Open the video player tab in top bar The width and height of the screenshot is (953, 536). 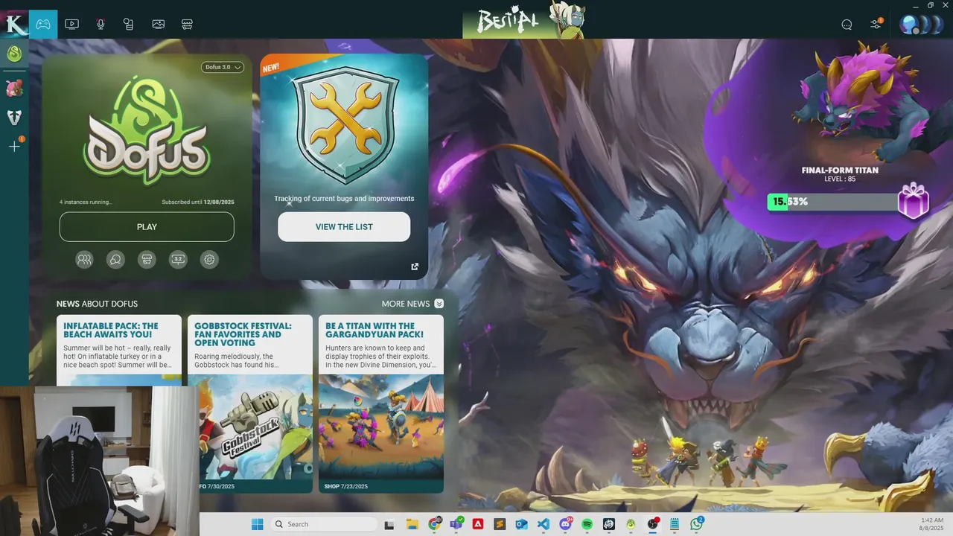(x=71, y=24)
